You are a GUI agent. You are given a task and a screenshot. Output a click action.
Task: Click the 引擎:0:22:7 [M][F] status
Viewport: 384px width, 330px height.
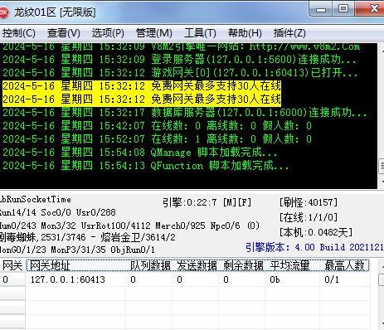207,202
